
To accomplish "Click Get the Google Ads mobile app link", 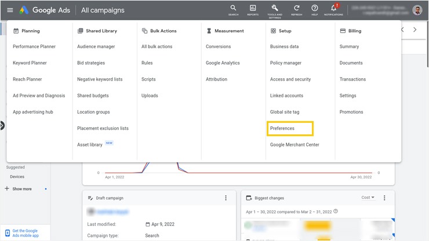I will (26, 233).
